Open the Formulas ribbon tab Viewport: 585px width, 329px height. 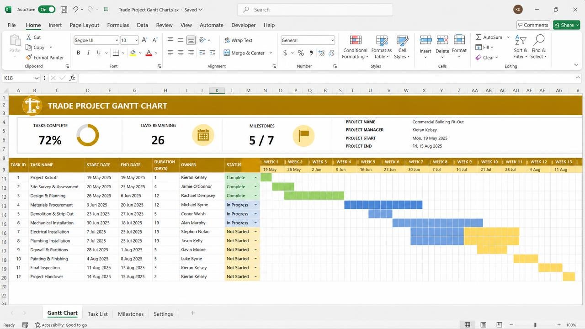point(118,25)
